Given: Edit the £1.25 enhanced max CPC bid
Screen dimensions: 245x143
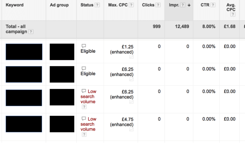Looking at the screenshot, I should click(x=127, y=46).
